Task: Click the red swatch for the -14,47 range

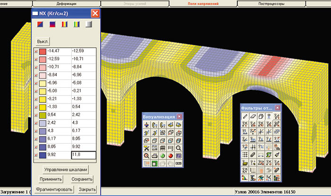Action: [43, 51]
